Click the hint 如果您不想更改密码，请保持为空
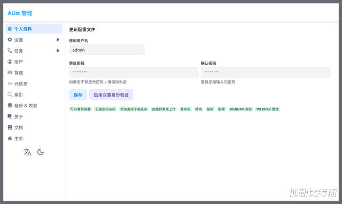The image size is (342, 204). click(x=98, y=82)
